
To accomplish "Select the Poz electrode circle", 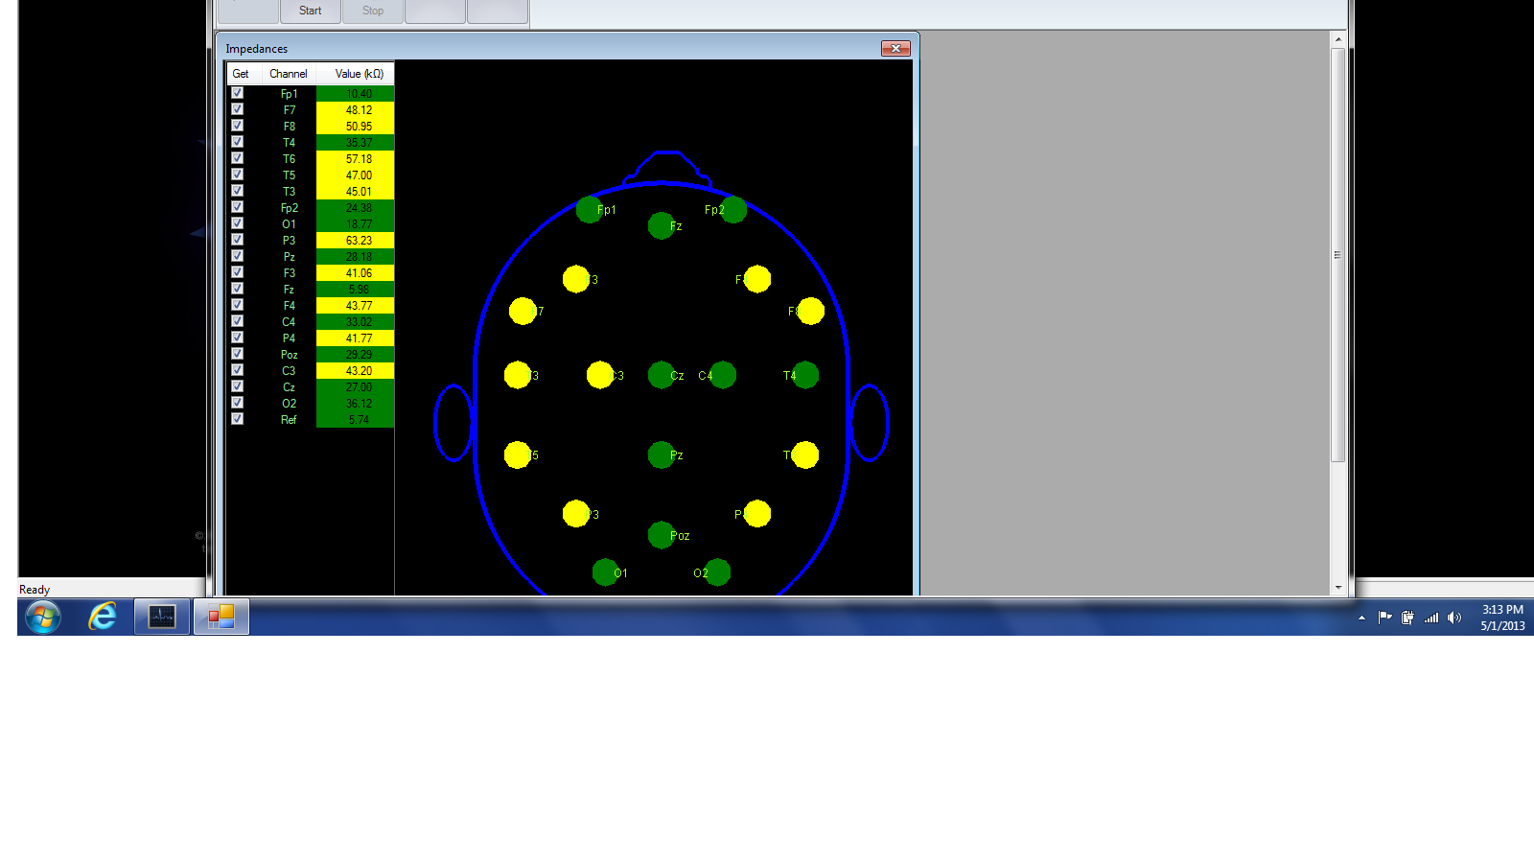I will (661, 535).
